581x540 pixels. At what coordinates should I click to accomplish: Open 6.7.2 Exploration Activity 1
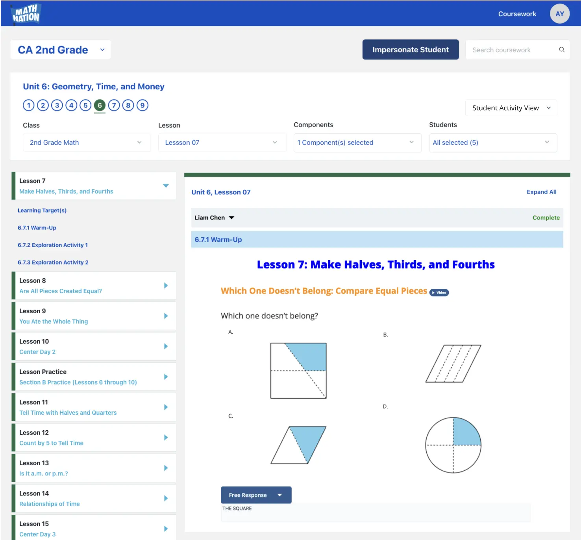(53, 245)
